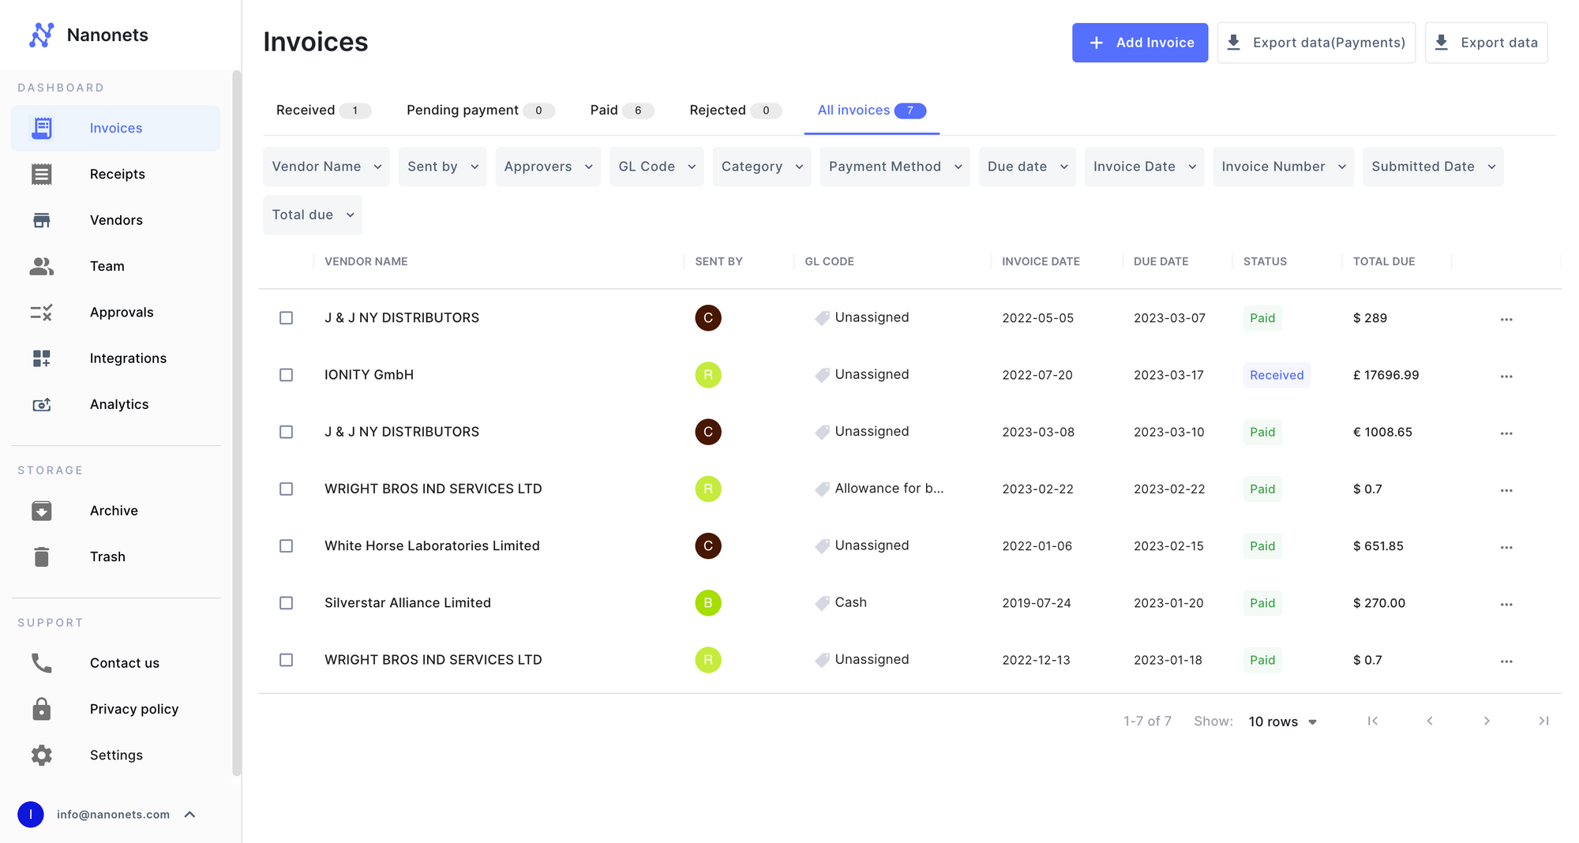Screen dimensions: 1579x843
Task: Check the checkbox for IONITY GmbH invoice
Action: [x=286, y=375]
